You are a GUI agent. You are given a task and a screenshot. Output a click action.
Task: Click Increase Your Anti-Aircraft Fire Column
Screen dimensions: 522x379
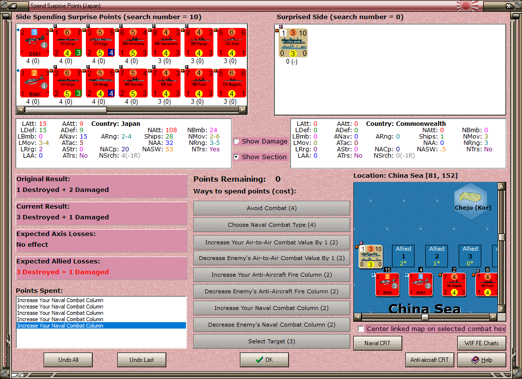pos(272,275)
